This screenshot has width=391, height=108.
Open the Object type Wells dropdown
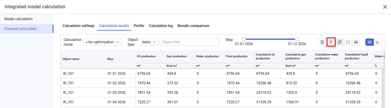[x=149, y=42]
